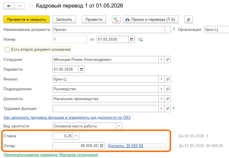This screenshot has height=158, width=229.
Task: Click the Провести и закрыть button
Action: [x=27, y=19]
